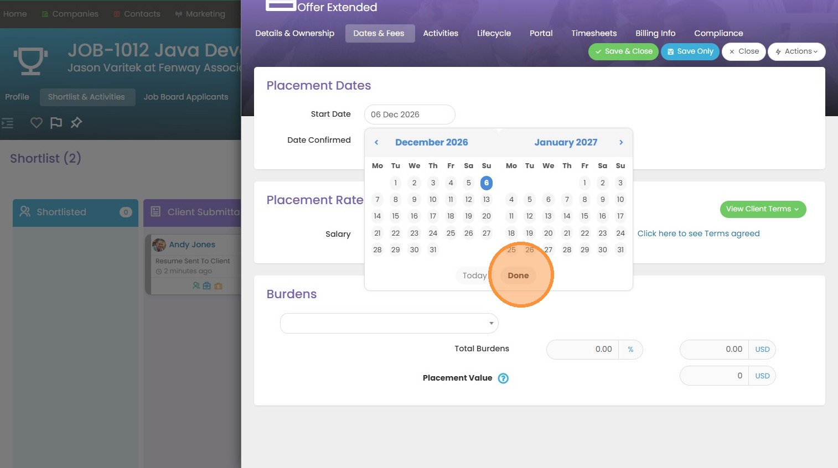This screenshot has height=468, width=838.
Task: Select December 6 in calendar
Action: tap(487, 183)
